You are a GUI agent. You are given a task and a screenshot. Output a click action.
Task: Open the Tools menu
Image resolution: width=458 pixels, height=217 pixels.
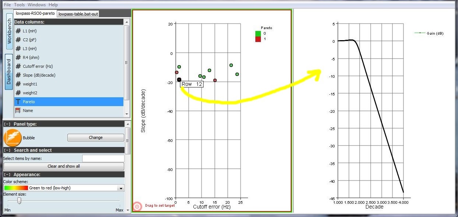coord(19,5)
